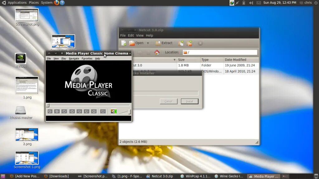
Task: Switch to WinPcap 4.1.1 taskbar button
Action: (x=195, y=177)
